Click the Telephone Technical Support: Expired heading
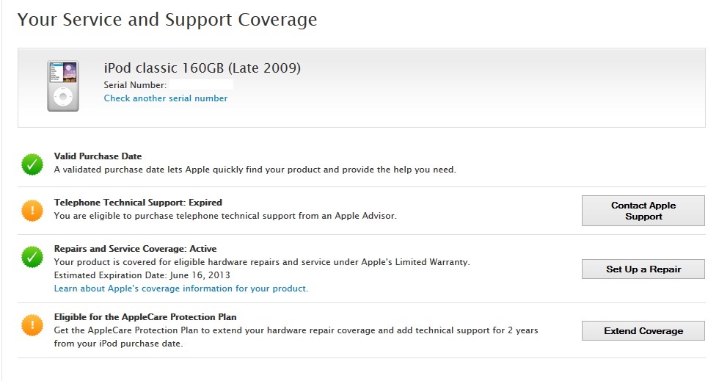The width and height of the screenshot is (719, 381). (x=138, y=203)
